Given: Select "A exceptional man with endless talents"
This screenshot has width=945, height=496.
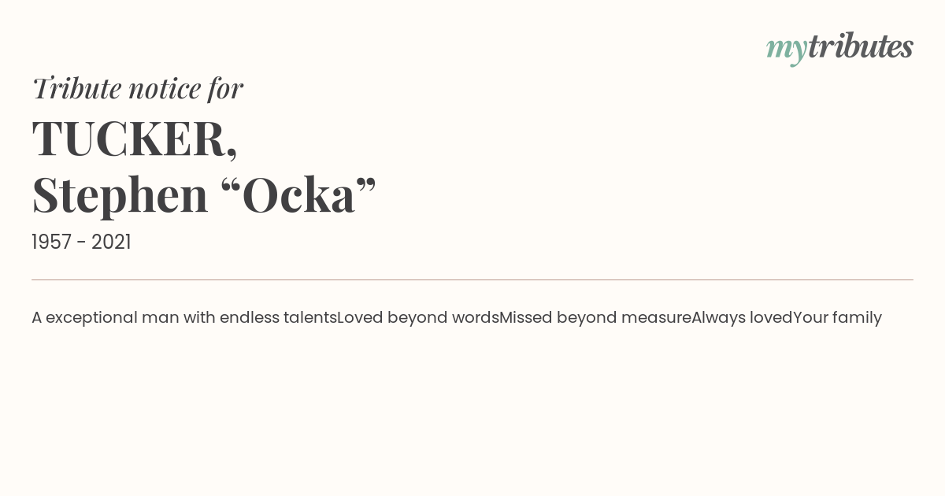Looking at the screenshot, I should point(184,317).
